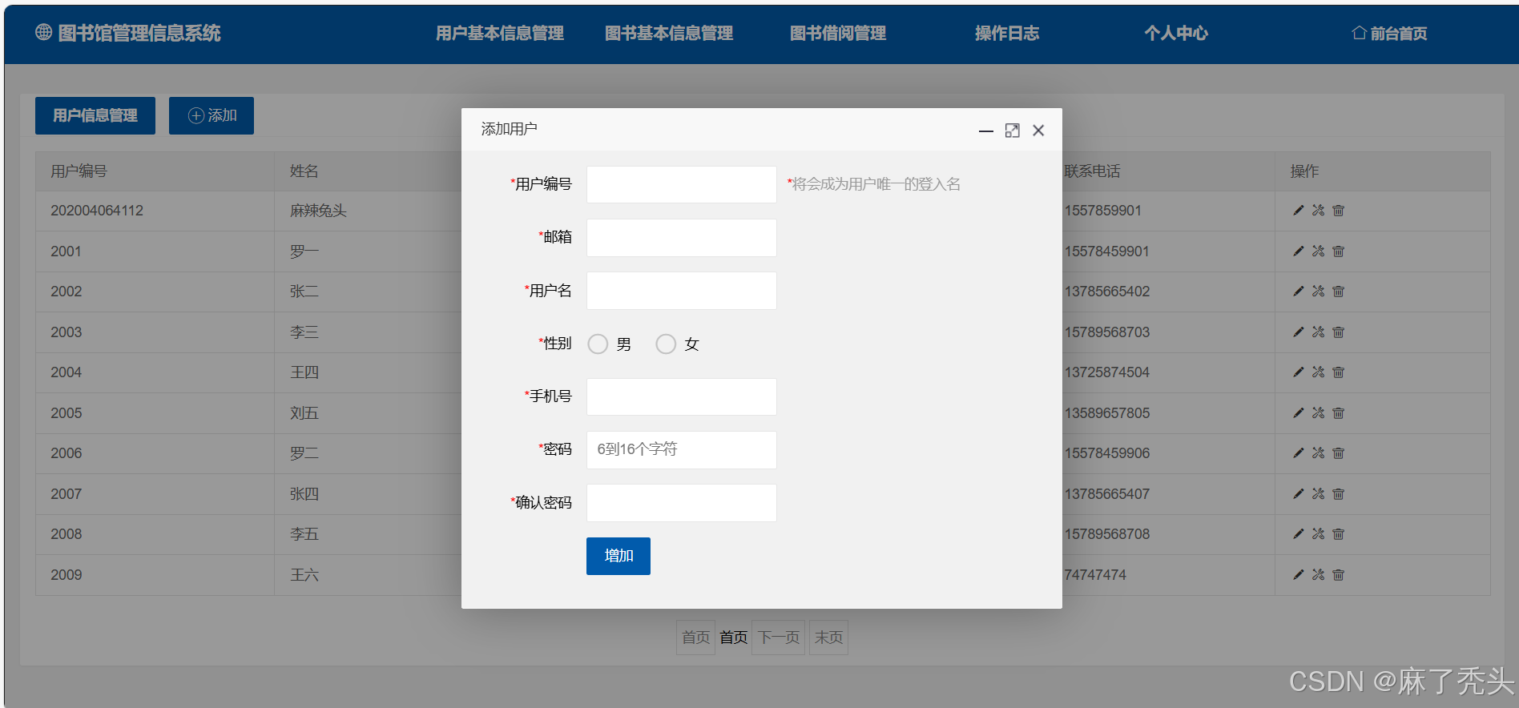Click user ID cell 2007
This screenshot has height=708, width=1519.
pyautogui.click(x=66, y=494)
